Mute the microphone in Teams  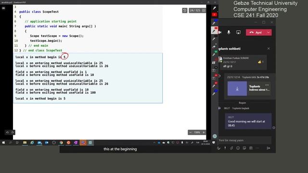[x=229, y=32]
